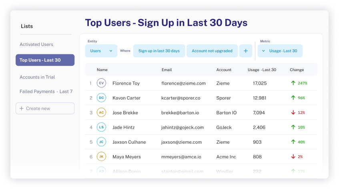Image resolution: width=339 pixels, height=189 pixels.
Task: Click the Lists sidebar heading
Action: point(27,26)
